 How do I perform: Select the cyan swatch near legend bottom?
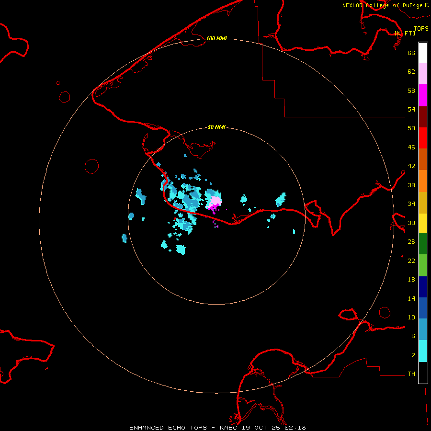[423, 351]
